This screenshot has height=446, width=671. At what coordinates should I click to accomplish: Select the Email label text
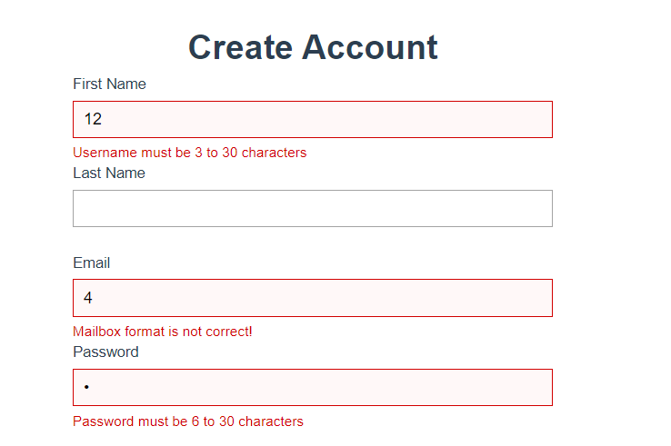(91, 263)
